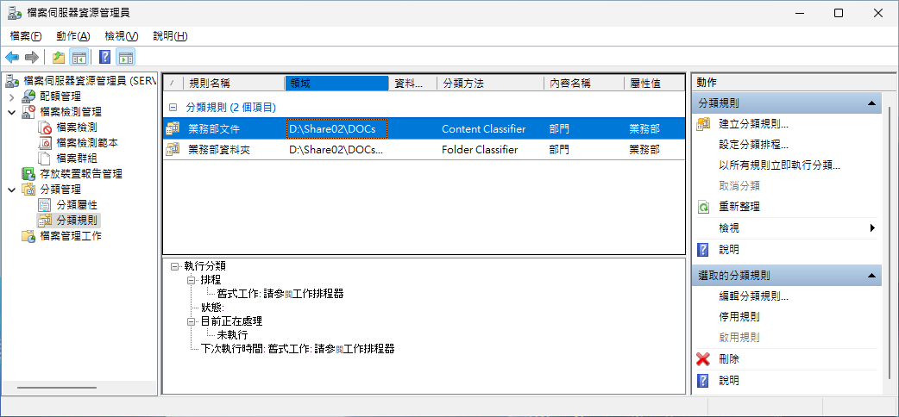Screen dimensions: 899x417
Task: Click the 未執行 status line
Action: (232, 335)
